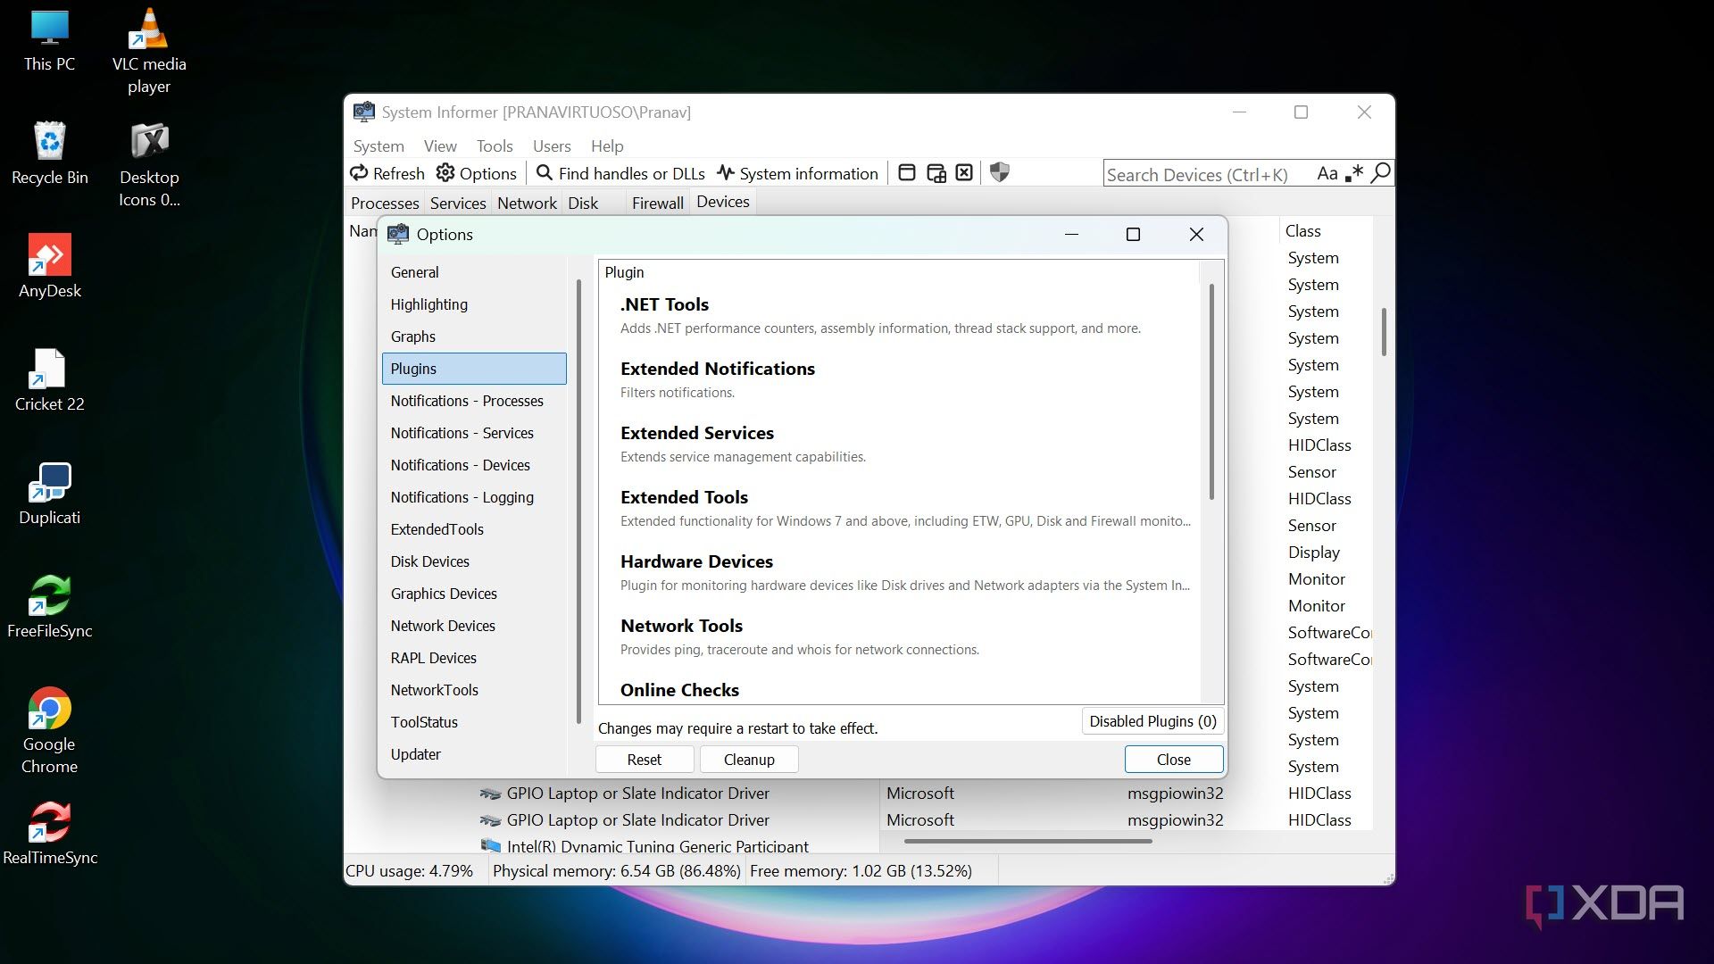Viewport: 1714px width, 964px height.
Task: Switch to the Network tab
Action: (527, 203)
